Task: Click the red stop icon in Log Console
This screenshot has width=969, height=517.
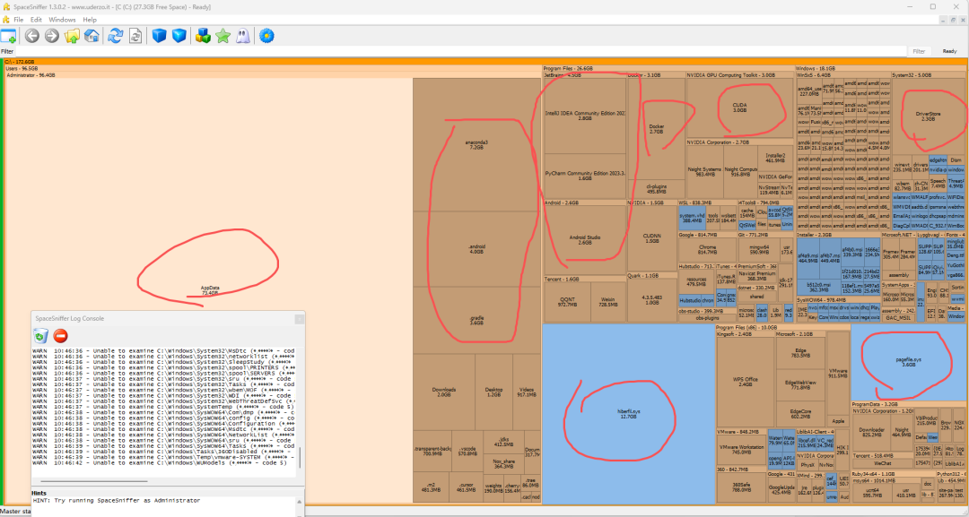Action: 61,335
